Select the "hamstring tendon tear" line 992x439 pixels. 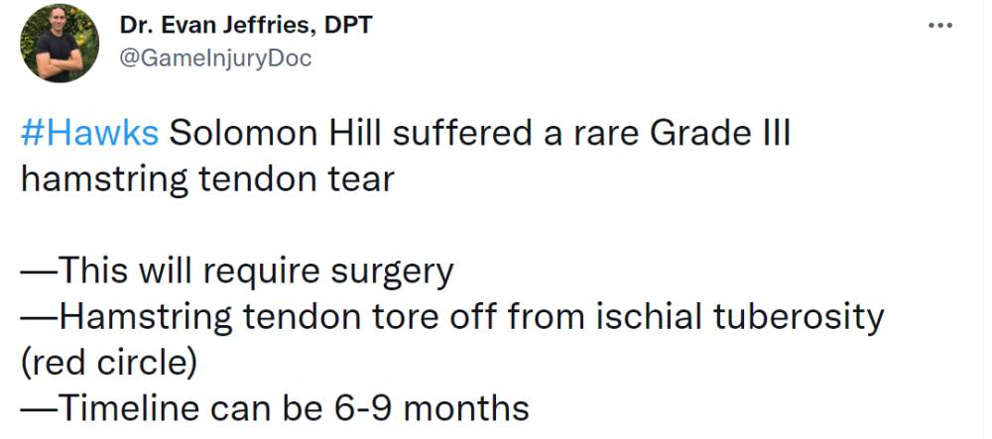pyautogui.click(x=207, y=180)
